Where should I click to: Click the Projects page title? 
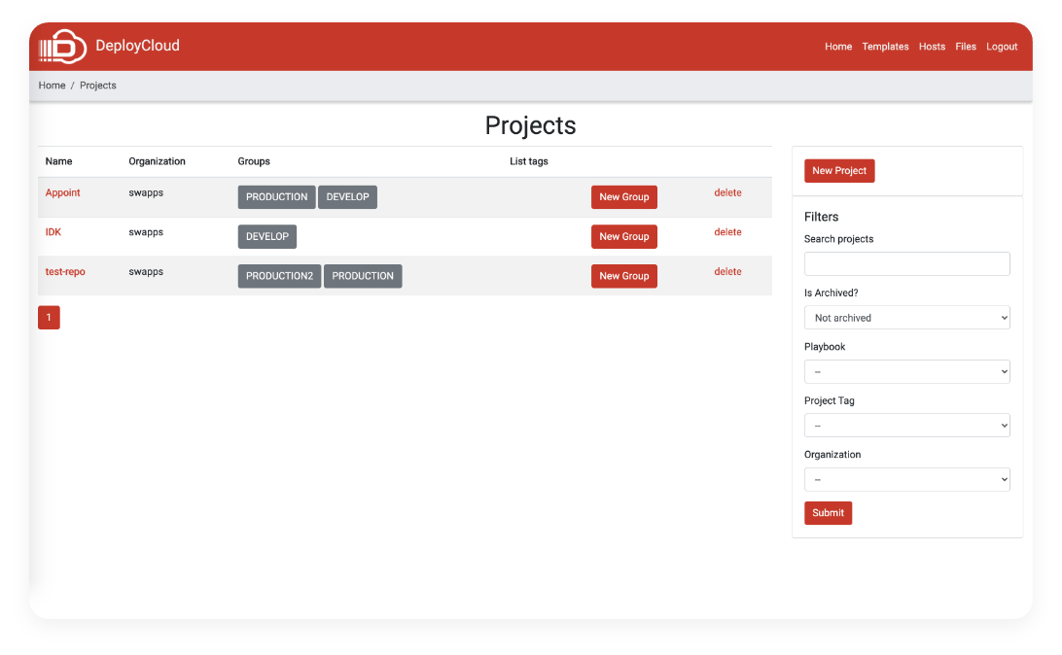(x=530, y=126)
